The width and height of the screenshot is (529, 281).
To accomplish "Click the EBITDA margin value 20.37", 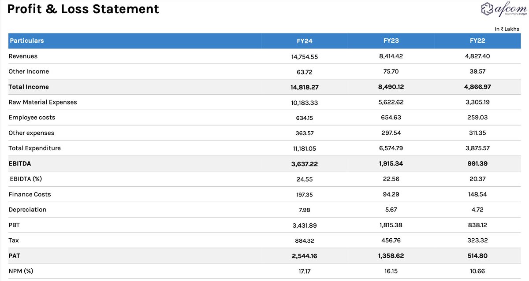I will point(477,179).
